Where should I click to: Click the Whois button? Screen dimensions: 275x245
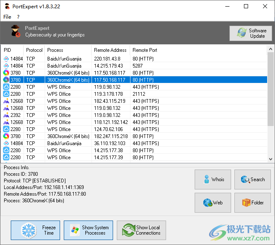(x=213, y=180)
